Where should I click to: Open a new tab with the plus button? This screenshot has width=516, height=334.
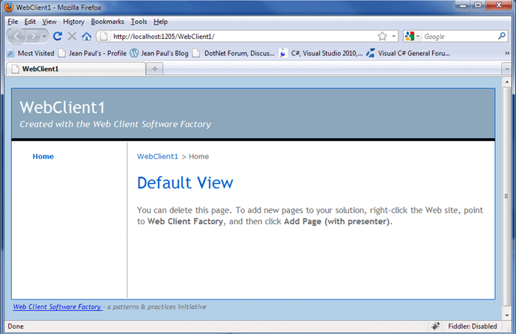pos(155,69)
